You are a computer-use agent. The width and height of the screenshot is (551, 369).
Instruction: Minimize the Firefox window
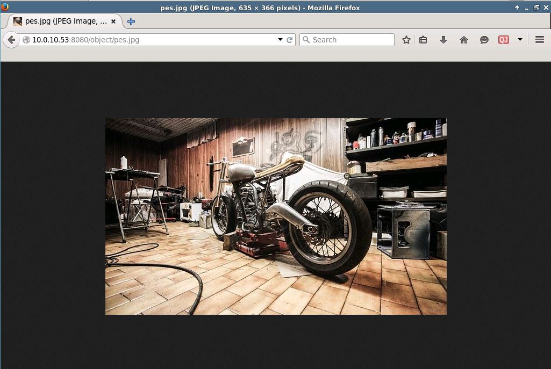[526, 8]
